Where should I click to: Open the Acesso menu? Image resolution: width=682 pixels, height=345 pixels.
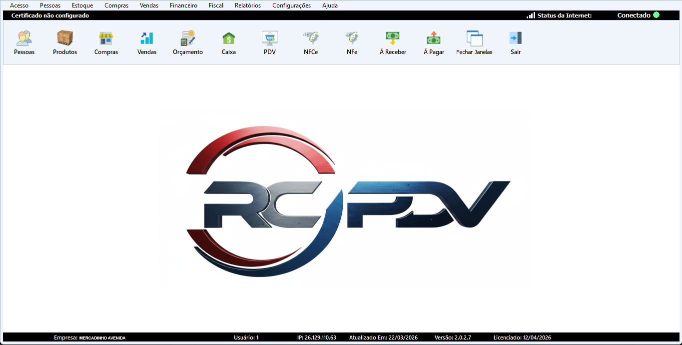tap(19, 5)
